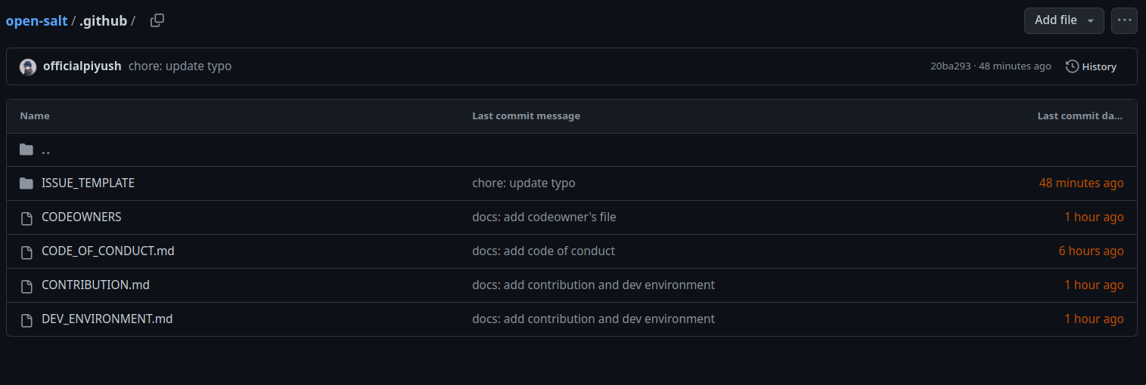Click the parent directory folder icon
This screenshot has height=385, width=1146.
[26, 149]
